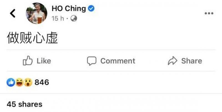Click the Share arrow icon
This screenshot has width=222, height=112.
(x=173, y=61)
